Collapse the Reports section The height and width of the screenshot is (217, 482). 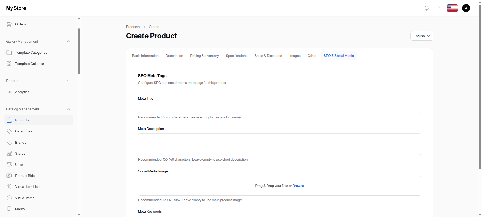click(x=68, y=81)
